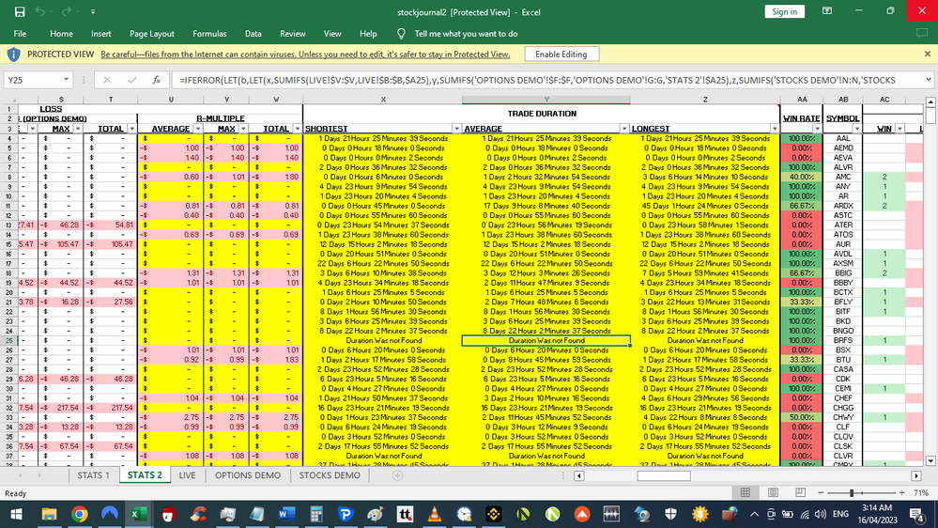The height and width of the screenshot is (528, 938).
Task: Click the Enable Editing button
Action: pyautogui.click(x=561, y=54)
